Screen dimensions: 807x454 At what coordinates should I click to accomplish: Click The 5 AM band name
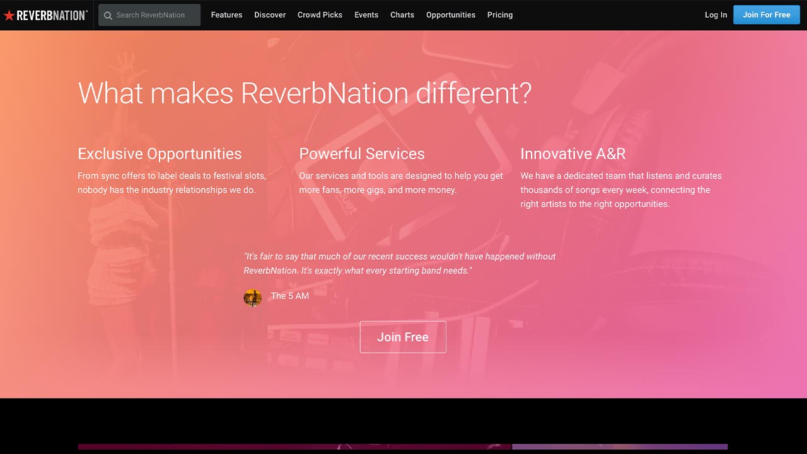pos(290,296)
